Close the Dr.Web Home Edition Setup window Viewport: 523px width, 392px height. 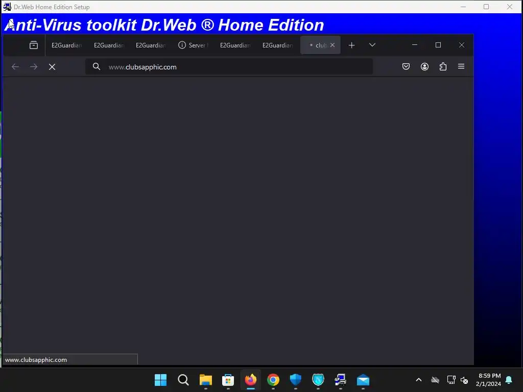(x=510, y=7)
